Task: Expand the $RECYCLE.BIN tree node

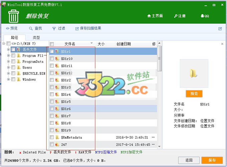Action: point(8,73)
